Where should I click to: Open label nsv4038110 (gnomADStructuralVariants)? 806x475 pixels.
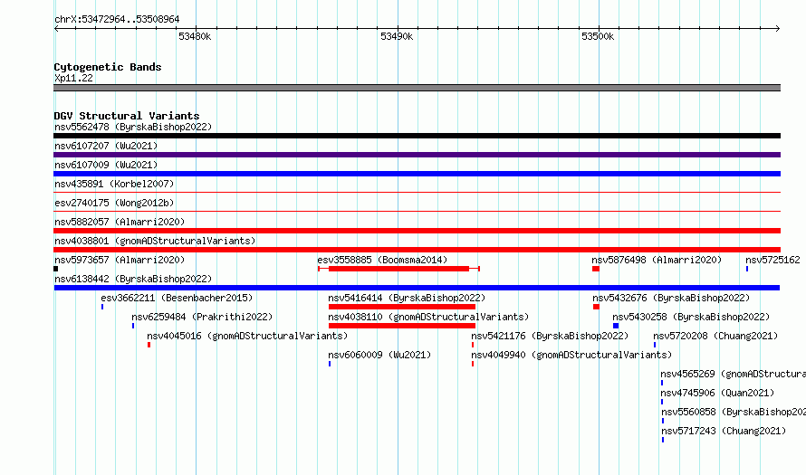(x=428, y=317)
